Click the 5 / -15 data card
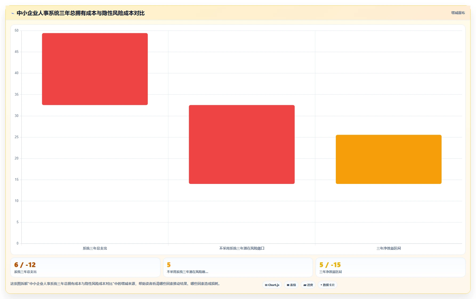The height and width of the screenshot is (299, 476). (390, 267)
